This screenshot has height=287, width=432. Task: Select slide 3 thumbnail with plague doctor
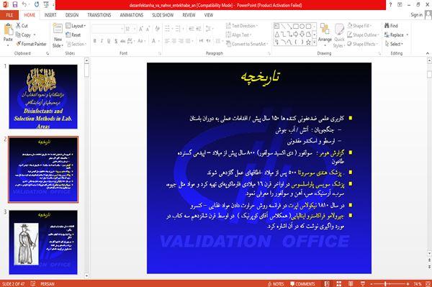click(x=43, y=242)
